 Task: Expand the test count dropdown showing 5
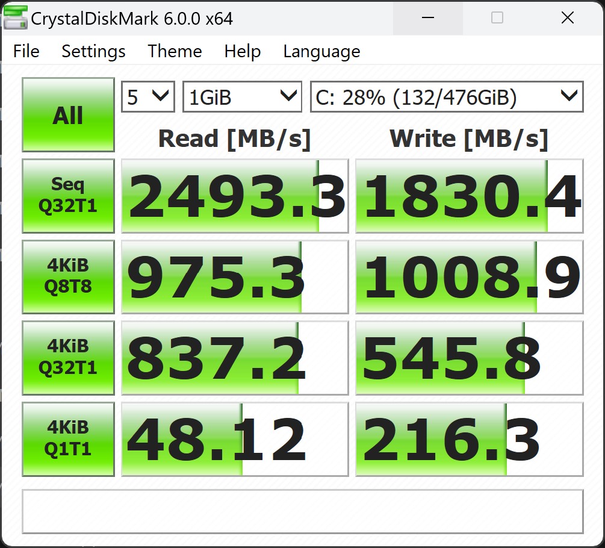coord(148,96)
